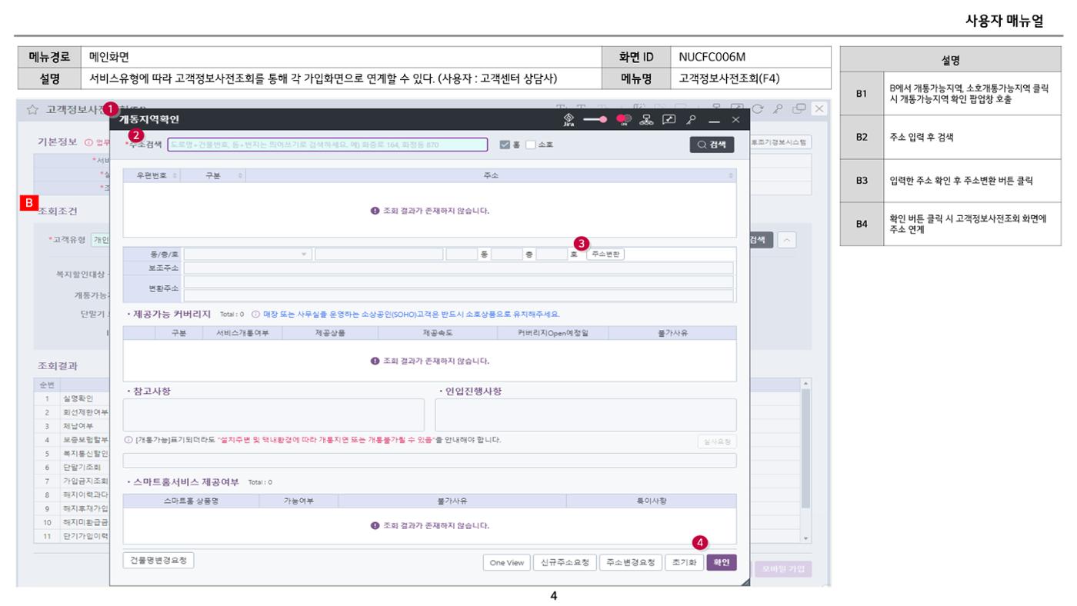Collapse 조회조건 section with chevron button

(785, 240)
